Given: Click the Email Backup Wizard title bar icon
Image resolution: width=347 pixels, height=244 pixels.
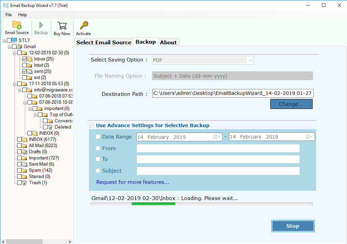Looking at the screenshot, I should (6, 5).
